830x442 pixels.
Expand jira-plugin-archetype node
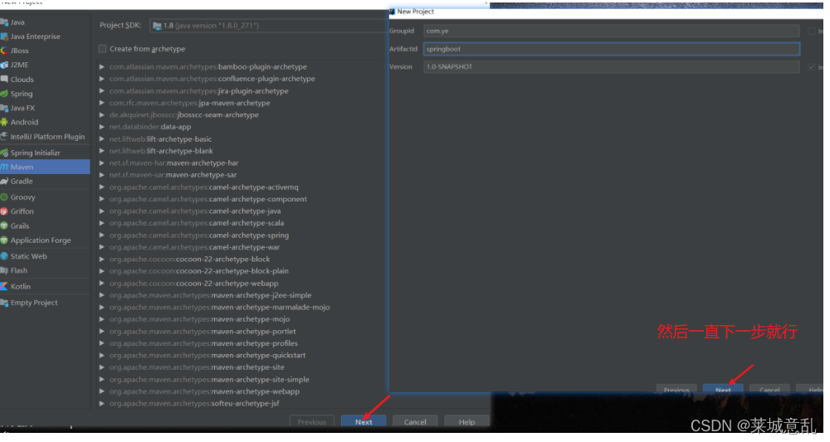pos(101,91)
